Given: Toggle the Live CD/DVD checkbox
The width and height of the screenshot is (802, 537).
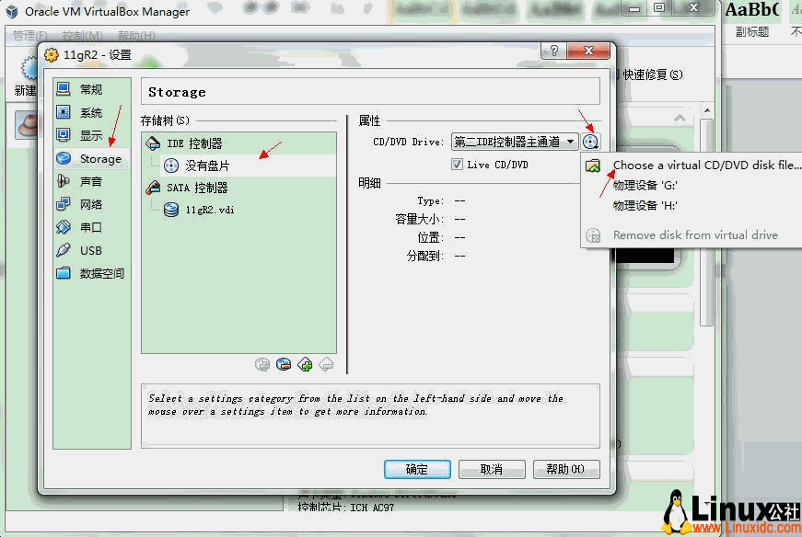Looking at the screenshot, I should (x=457, y=165).
